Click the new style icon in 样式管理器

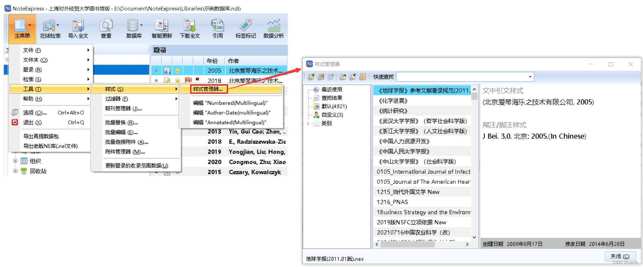coord(311,77)
